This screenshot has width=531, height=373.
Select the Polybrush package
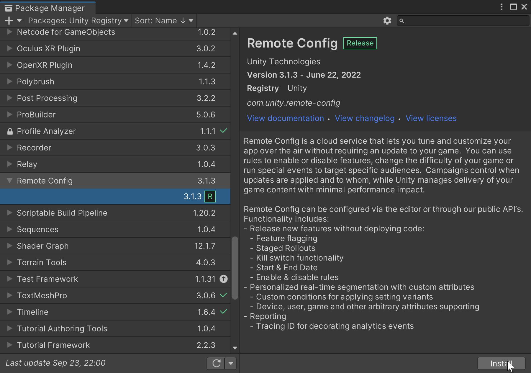[115, 81]
